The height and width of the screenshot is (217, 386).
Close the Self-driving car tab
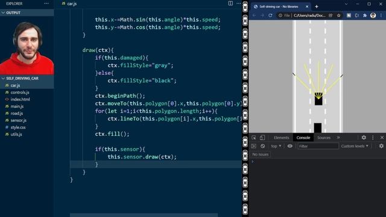307,7
